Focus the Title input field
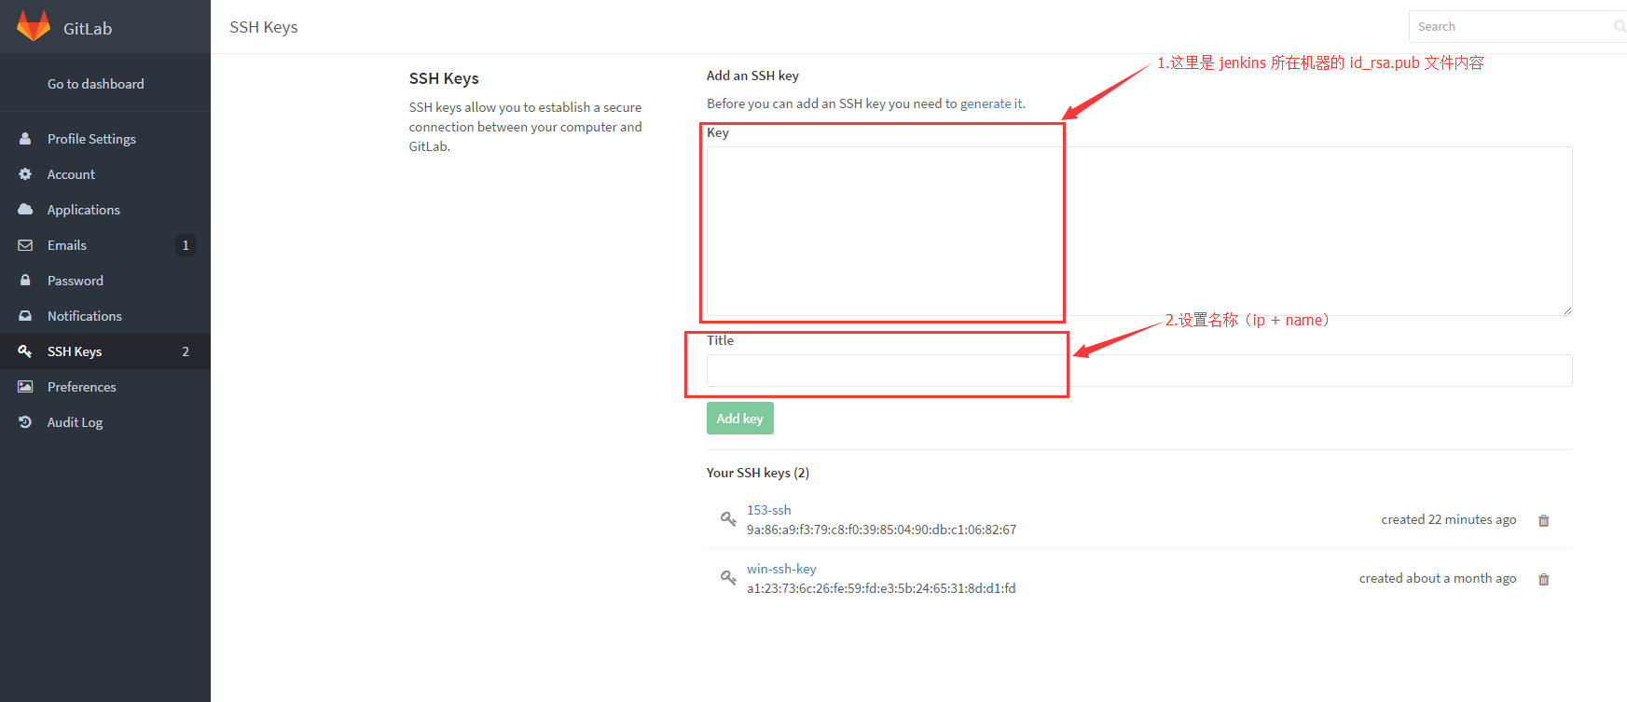Screen dimensions: 1627x702 click(1139, 370)
